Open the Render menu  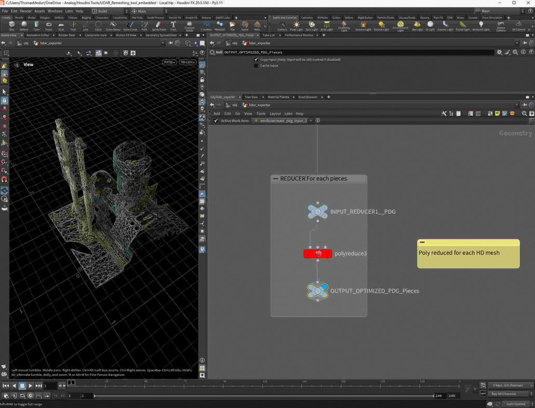pyautogui.click(x=26, y=11)
